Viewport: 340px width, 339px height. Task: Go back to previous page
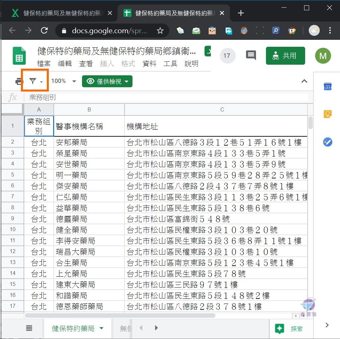(x=12, y=30)
